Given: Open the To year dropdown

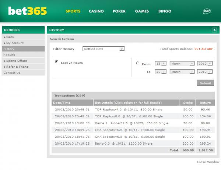Looking at the screenshot, I should point(205,72).
